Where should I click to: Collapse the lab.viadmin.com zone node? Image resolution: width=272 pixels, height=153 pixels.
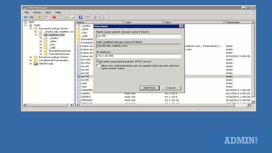[x=36, y=35]
